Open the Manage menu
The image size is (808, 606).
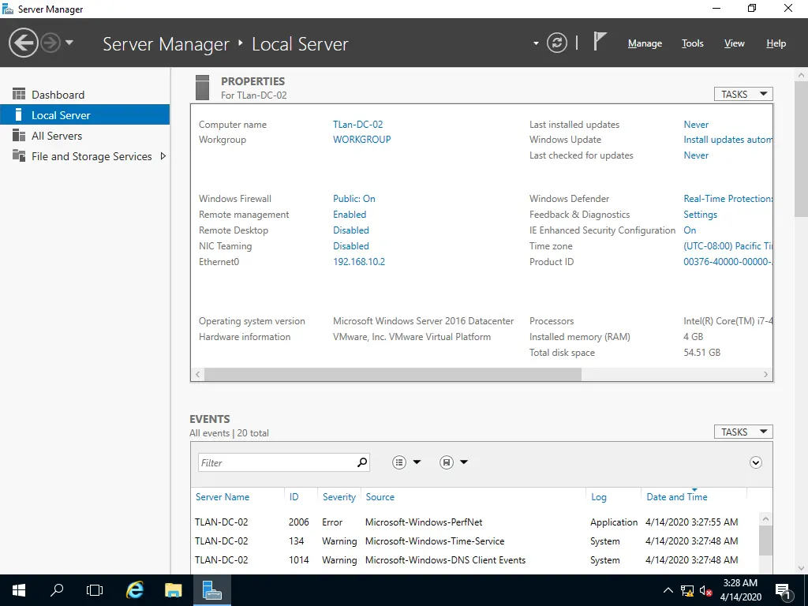645,43
